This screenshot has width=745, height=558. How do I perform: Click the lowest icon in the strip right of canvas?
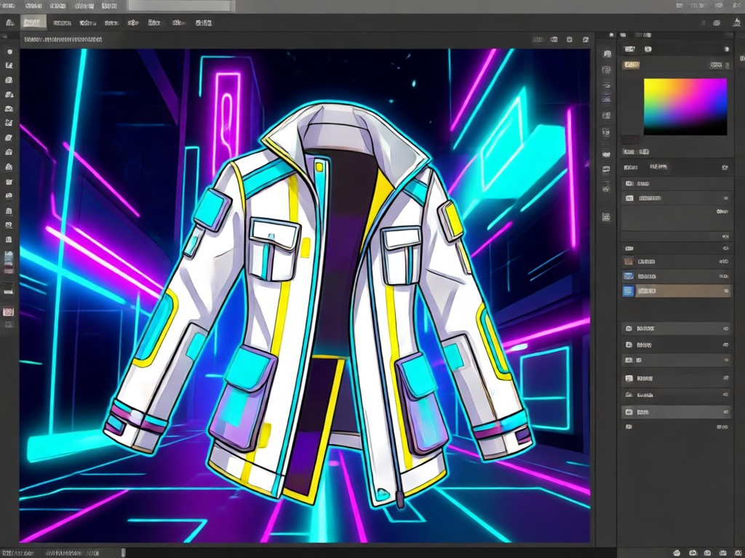(606, 217)
